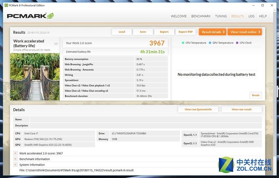This screenshot has width=279, height=178.
Task: Click the TOSHIBA drive value
Action: 129,133
